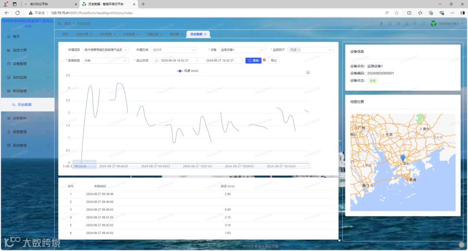Click browser split screen icon

[x=409, y=13]
